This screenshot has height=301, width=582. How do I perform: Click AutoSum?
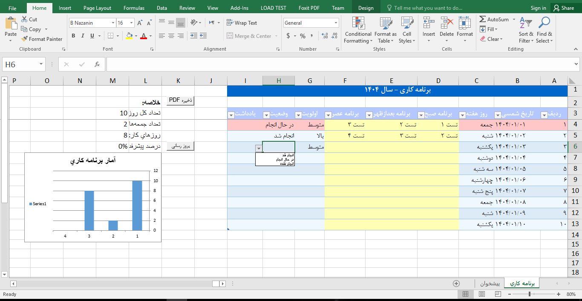coord(494,19)
